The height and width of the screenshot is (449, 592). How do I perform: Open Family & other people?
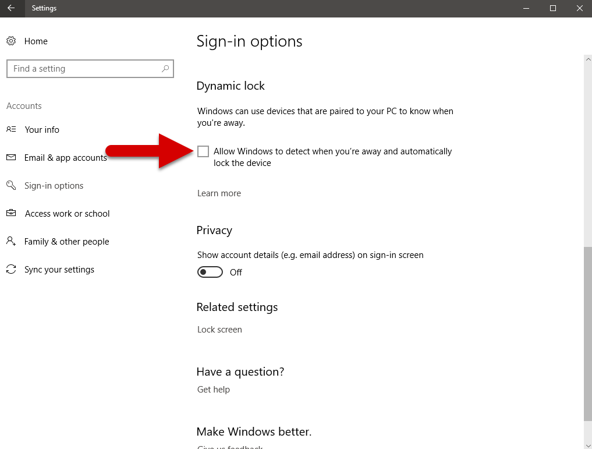coord(66,241)
